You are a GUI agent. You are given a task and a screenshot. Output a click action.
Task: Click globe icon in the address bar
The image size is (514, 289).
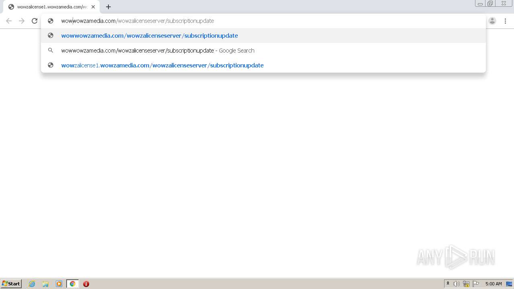(51, 21)
